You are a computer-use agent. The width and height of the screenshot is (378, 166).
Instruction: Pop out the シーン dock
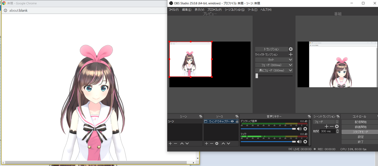click(201, 117)
